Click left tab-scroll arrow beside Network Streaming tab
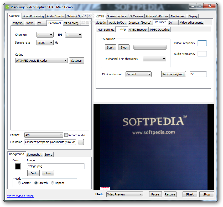This screenshot has height=207, width=223. 86,16
